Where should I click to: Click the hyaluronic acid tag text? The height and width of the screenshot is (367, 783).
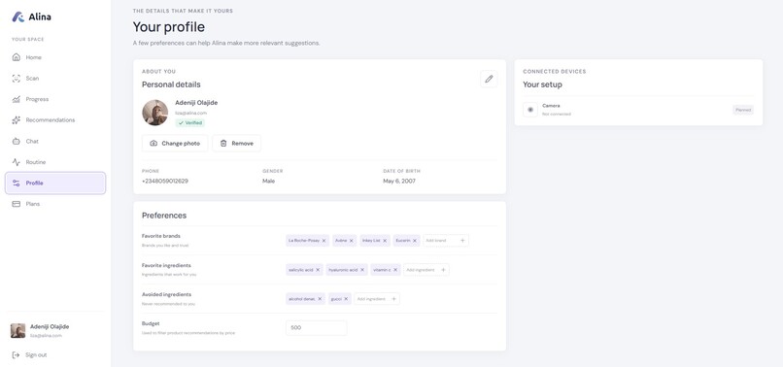pyautogui.click(x=343, y=270)
